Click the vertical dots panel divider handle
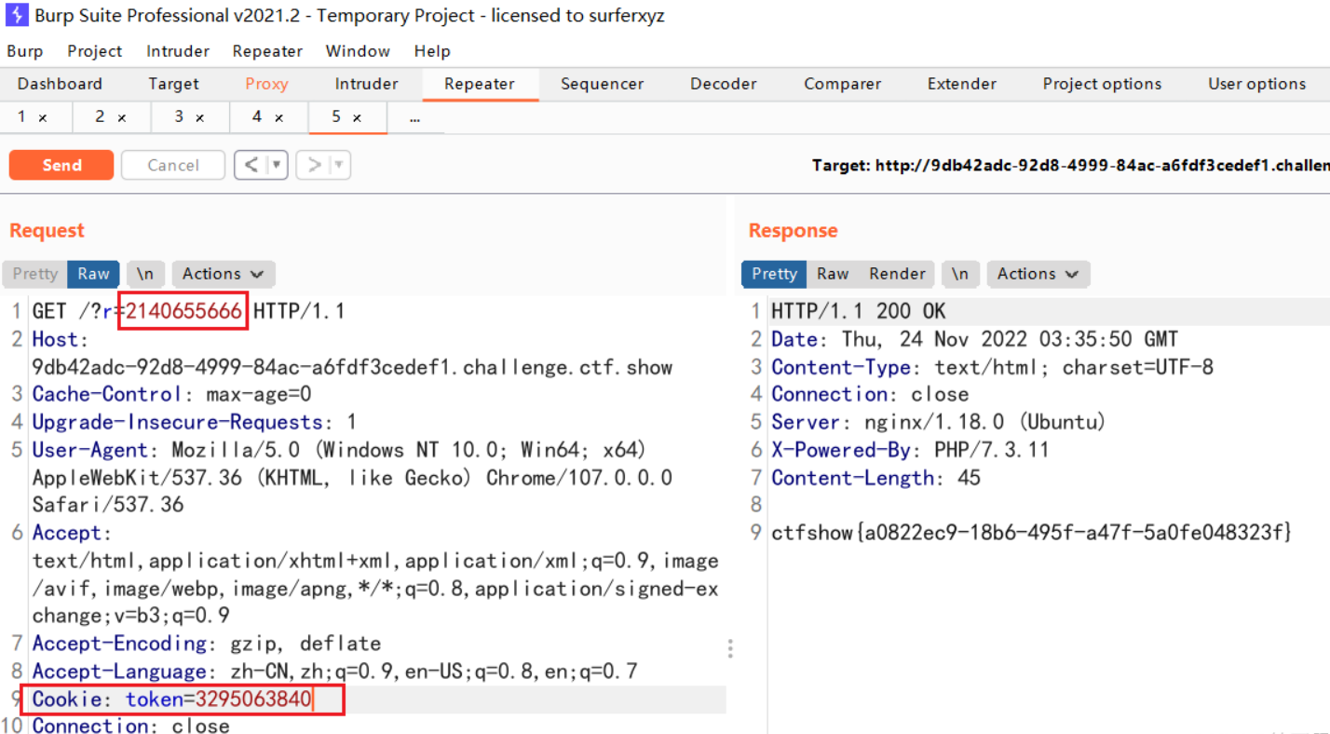Viewport: 1330px width, 734px height. [730, 648]
